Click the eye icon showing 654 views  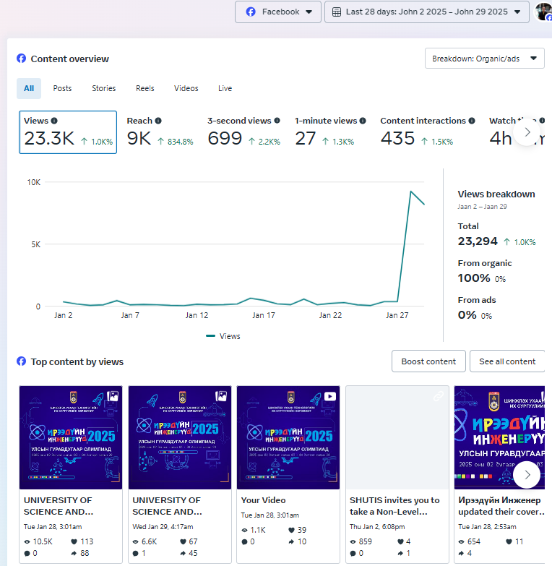point(462,542)
